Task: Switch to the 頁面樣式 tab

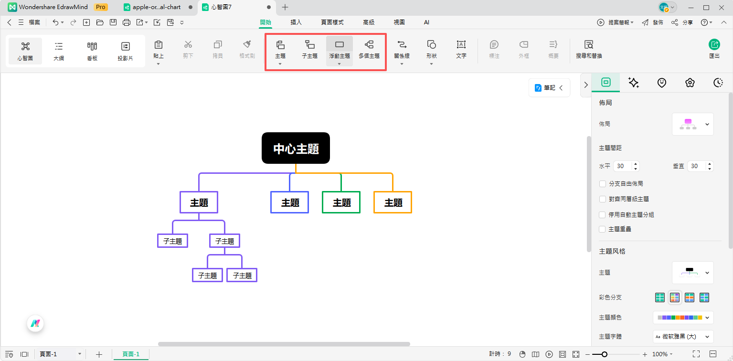Action: 332,22
